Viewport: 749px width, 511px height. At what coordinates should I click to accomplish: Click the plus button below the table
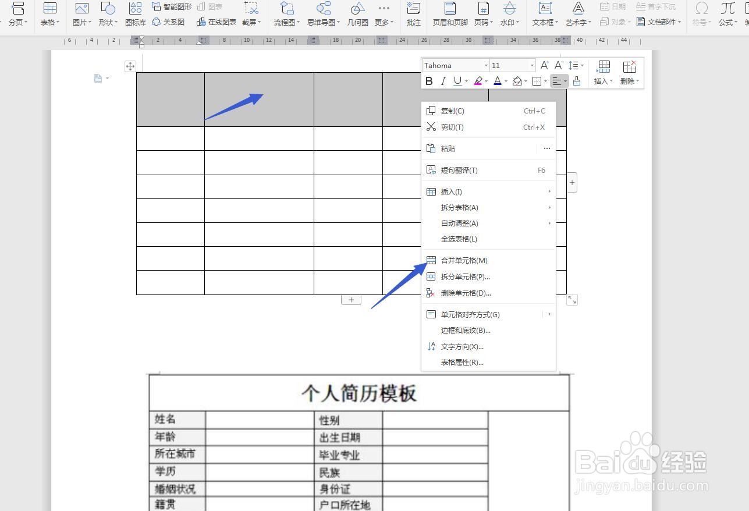click(351, 299)
